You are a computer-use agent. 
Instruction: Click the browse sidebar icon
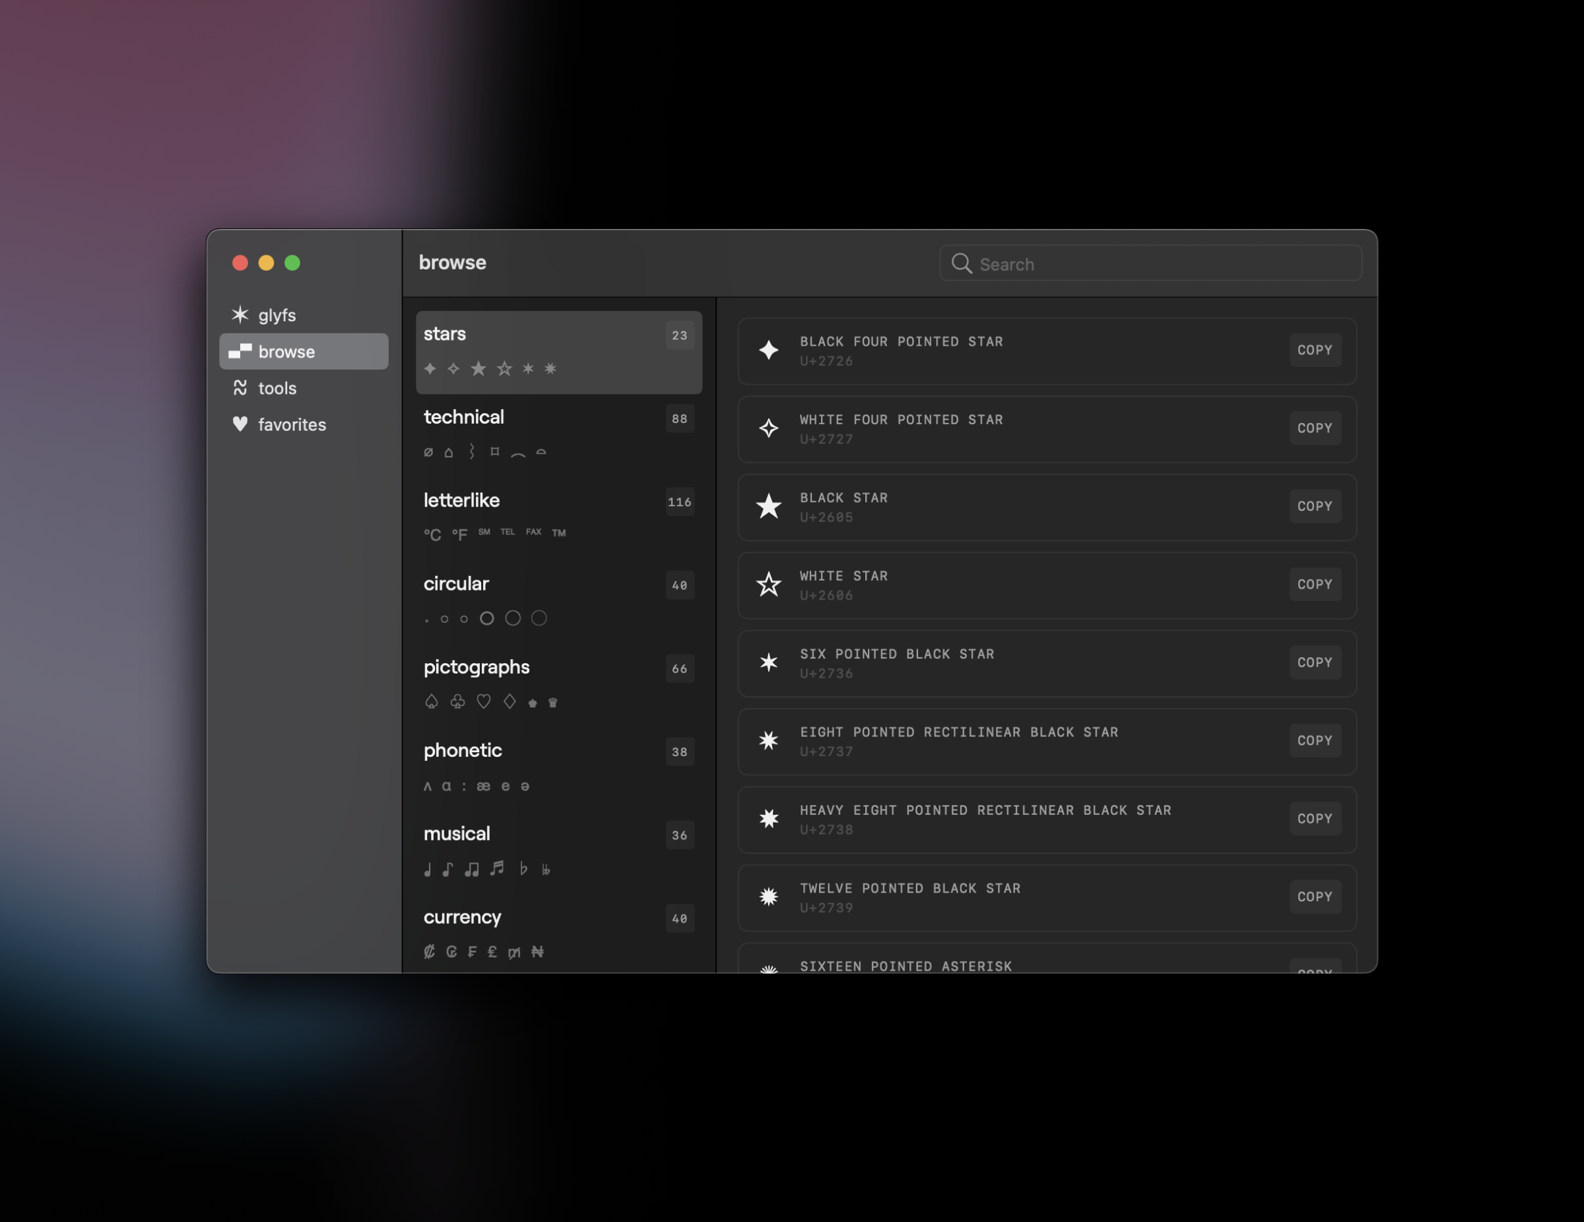click(x=240, y=352)
